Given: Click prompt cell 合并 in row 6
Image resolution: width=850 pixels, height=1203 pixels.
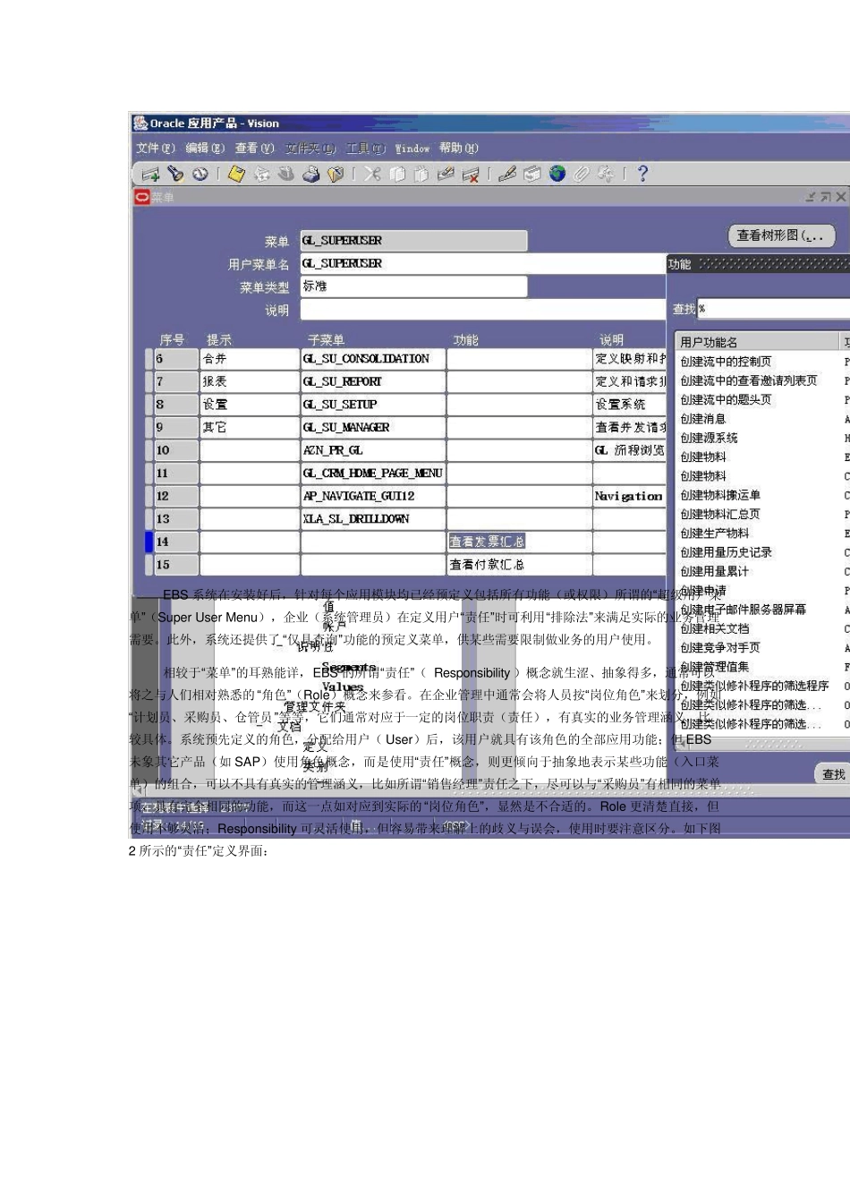Looking at the screenshot, I should (250, 359).
